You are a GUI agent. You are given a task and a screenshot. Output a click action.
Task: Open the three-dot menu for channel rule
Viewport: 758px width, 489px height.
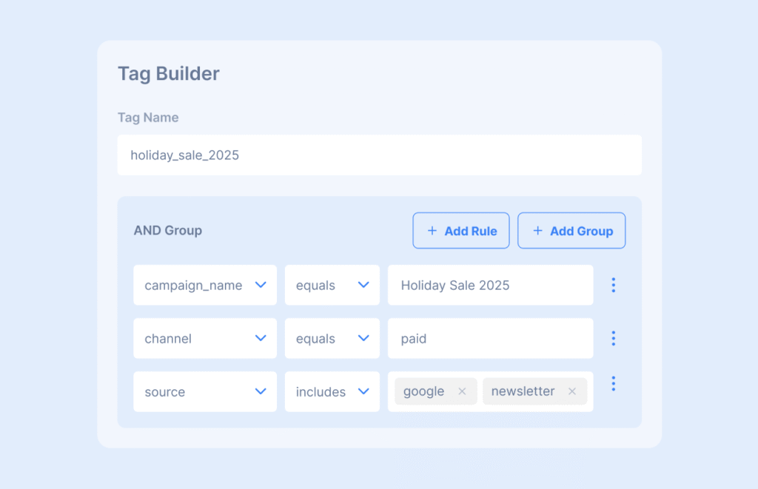pyautogui.click(x=613, y=338)
